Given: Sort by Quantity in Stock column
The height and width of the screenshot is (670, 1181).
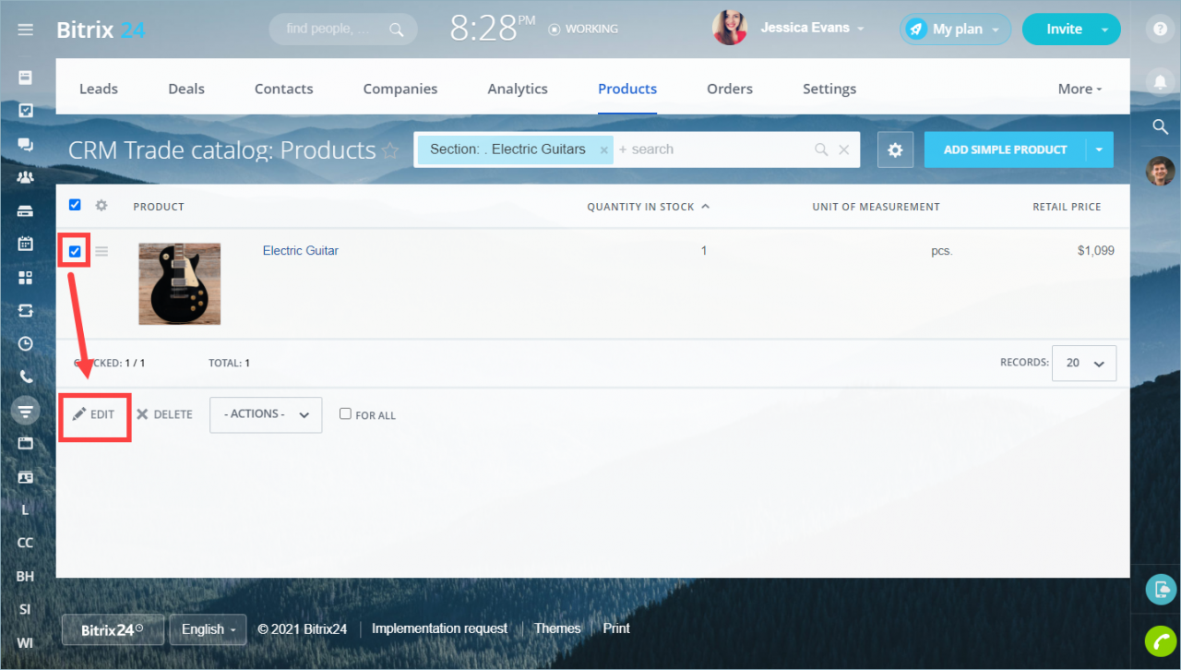Looking at the screenshot, I should click(x=649, y=207).
